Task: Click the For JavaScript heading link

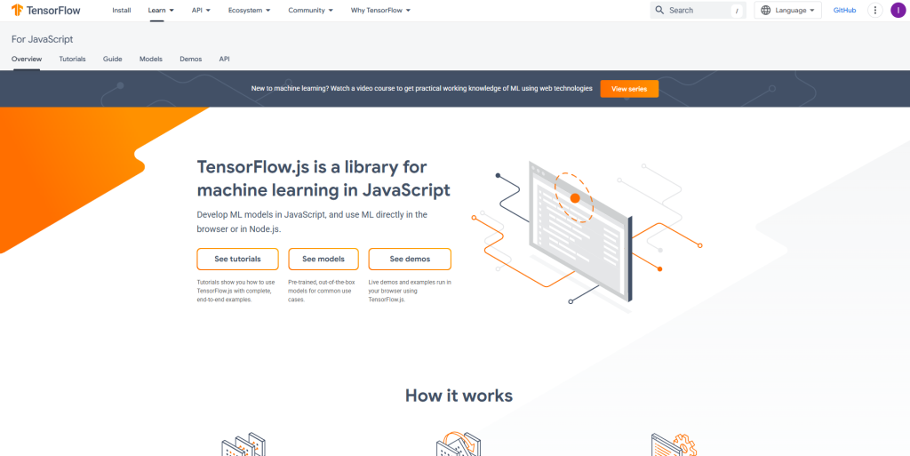Action: pos(43,39)
